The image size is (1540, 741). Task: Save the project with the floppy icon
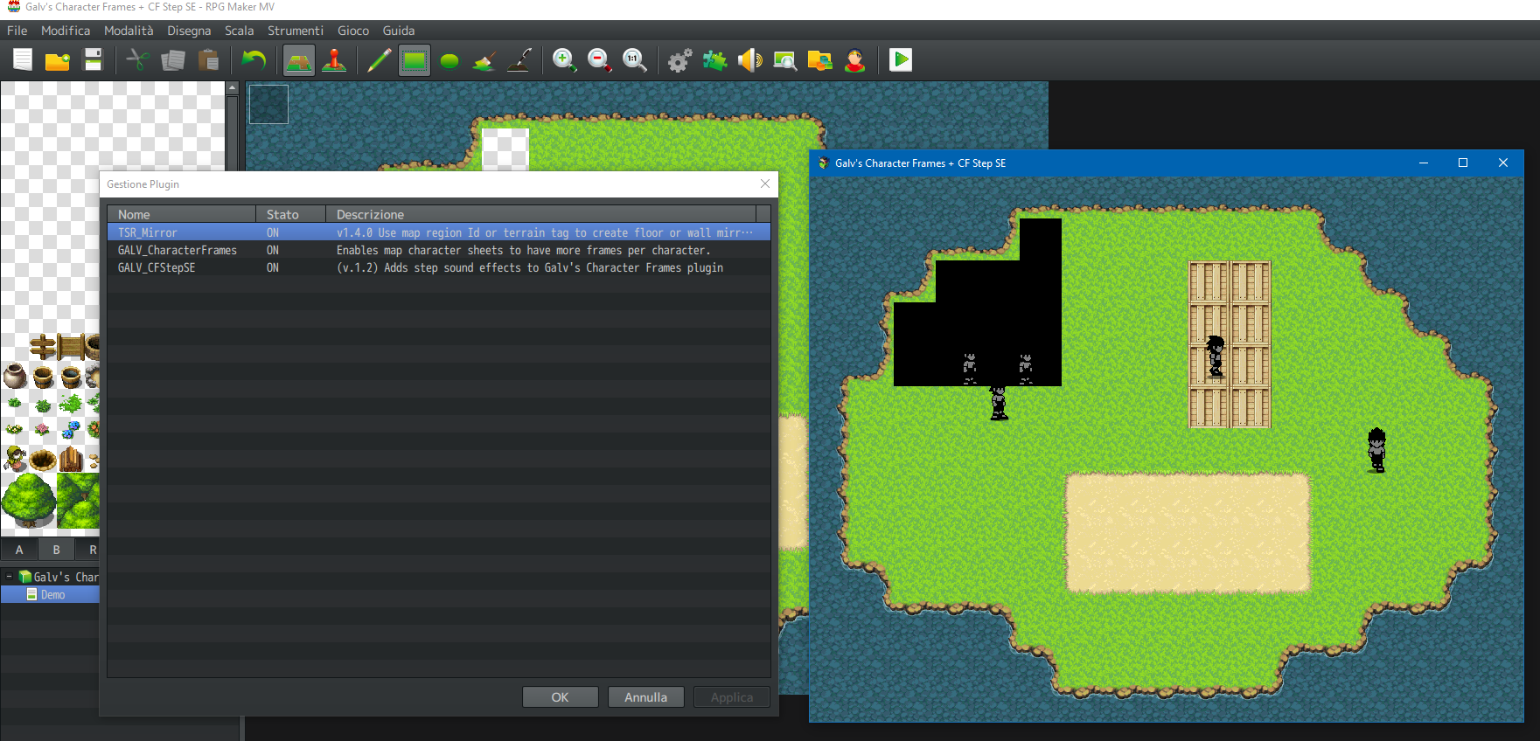click(93, 60)
